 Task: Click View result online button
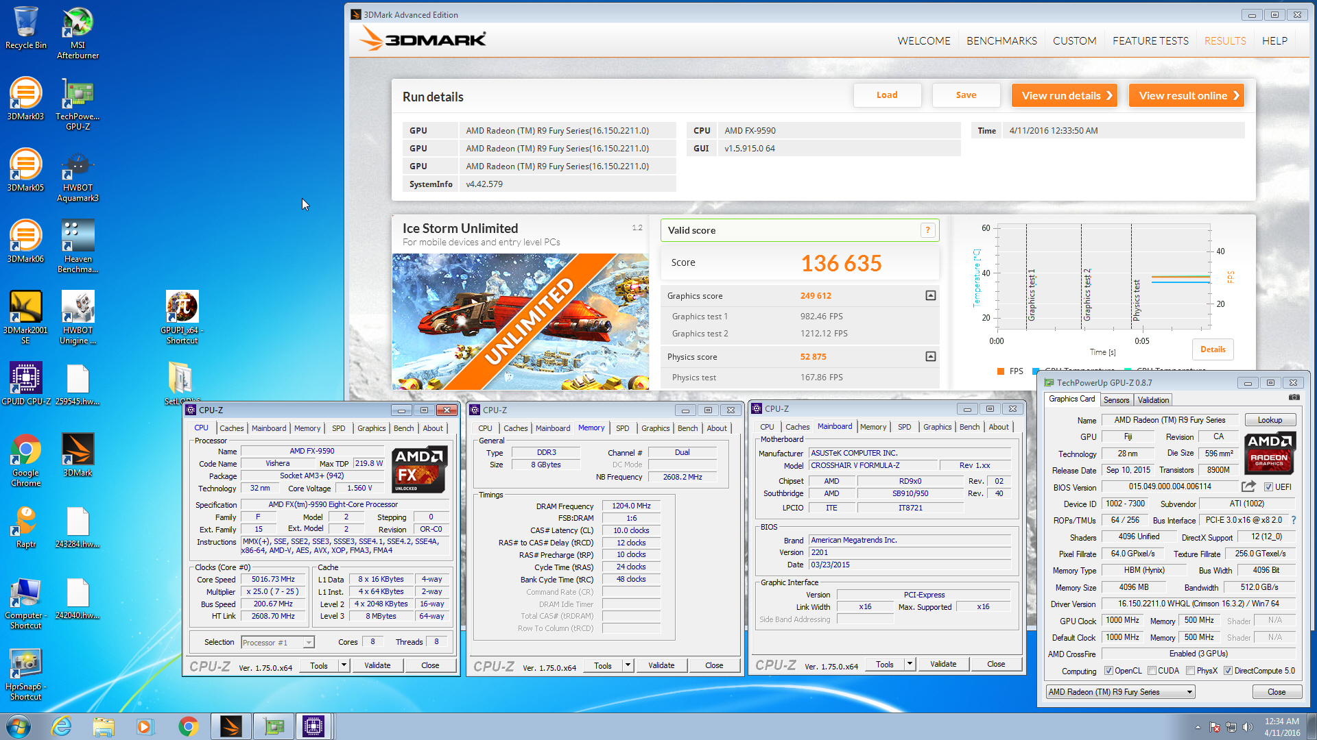(1187, 95)
